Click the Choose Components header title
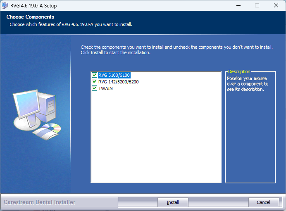The height and width of the screenshot is (211, 286). click(x=30, y=17)
